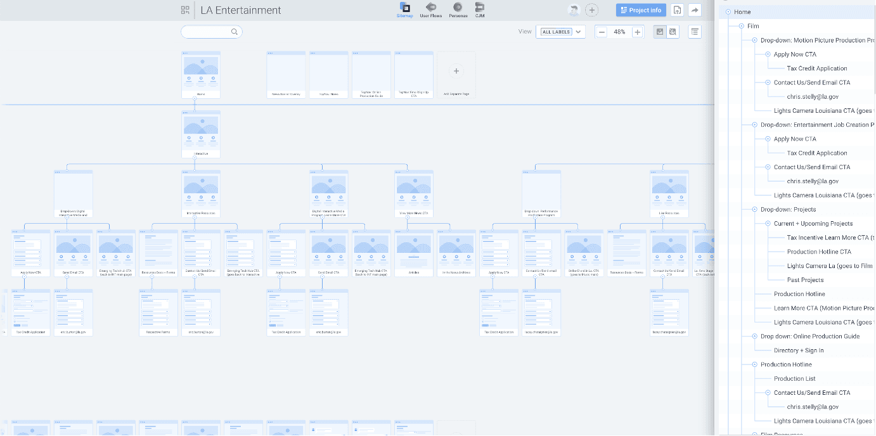Select the TopNav: News page card
The height and width of the screenshot is (436, 876).
point(328,75)
